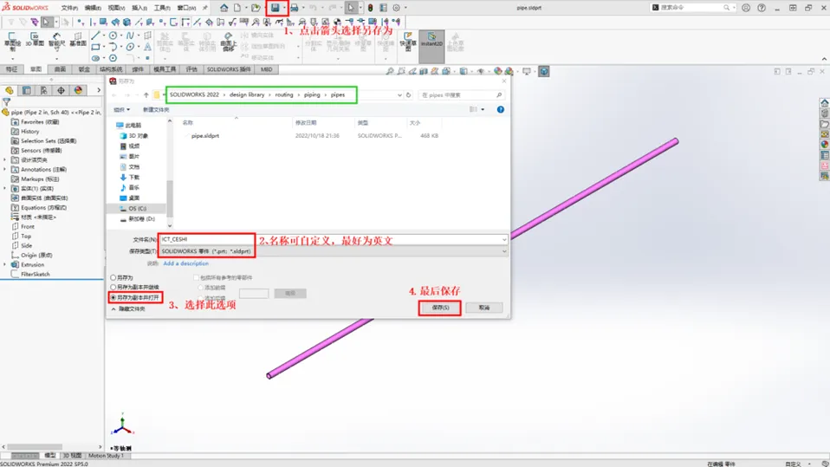Image resolution: width=830 pixels, height=467 pixels.
Task: Expand the file type dropdown
Action: [504, 251]
